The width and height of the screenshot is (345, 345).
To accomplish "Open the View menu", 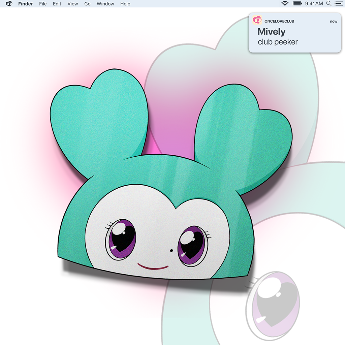I will click(x=72, y=4).
